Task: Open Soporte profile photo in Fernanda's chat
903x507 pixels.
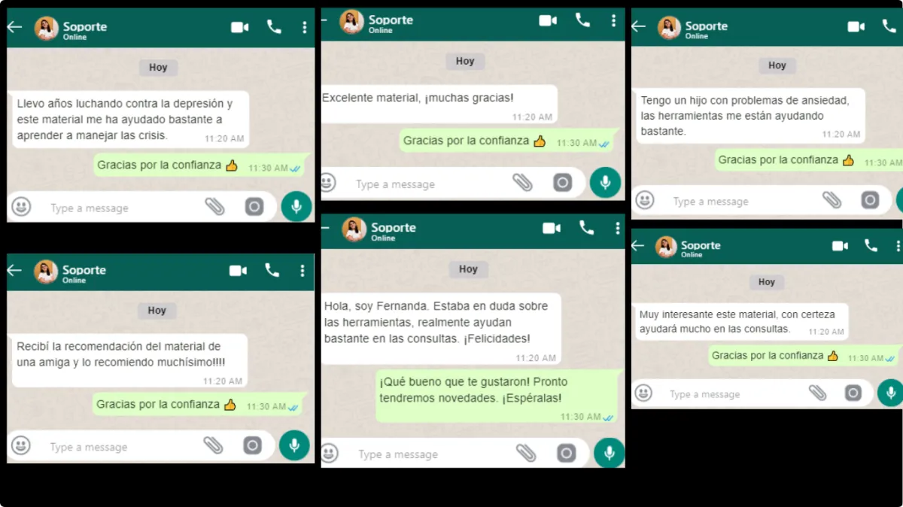Action: [x=354, y=229]
